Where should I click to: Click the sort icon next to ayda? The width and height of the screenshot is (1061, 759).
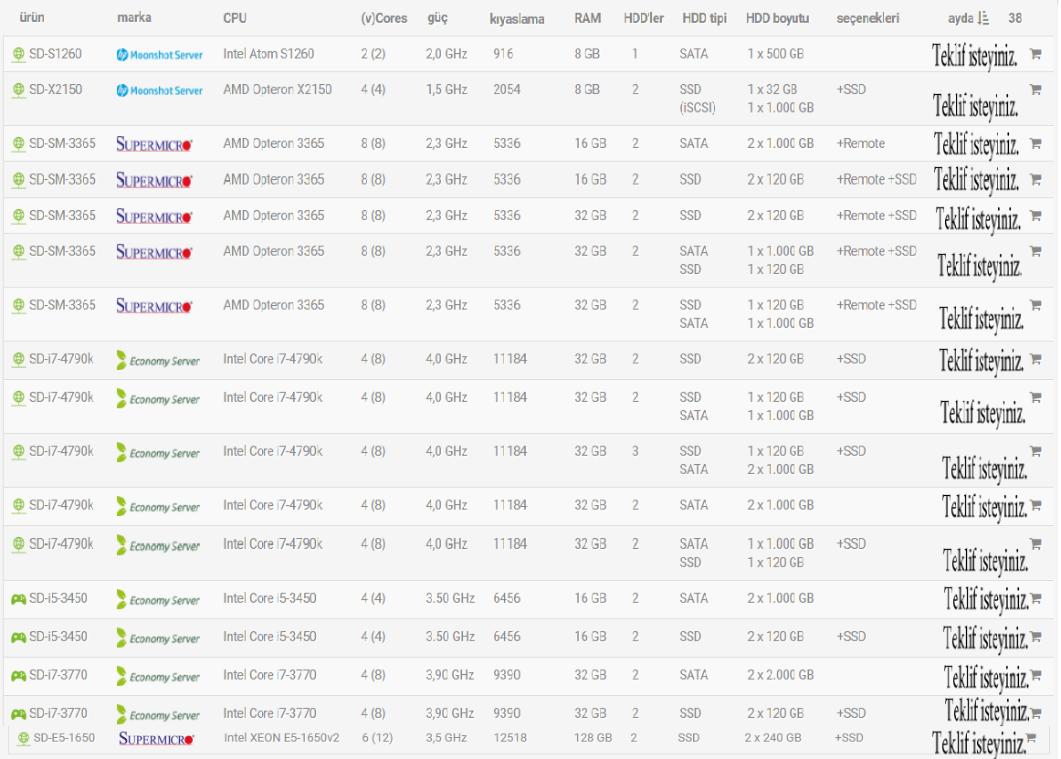click(983, 18)
